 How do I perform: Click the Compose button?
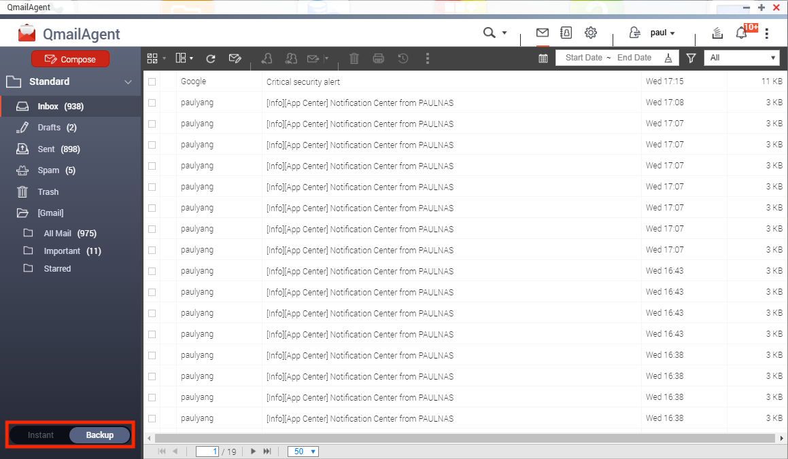[69, 59]
